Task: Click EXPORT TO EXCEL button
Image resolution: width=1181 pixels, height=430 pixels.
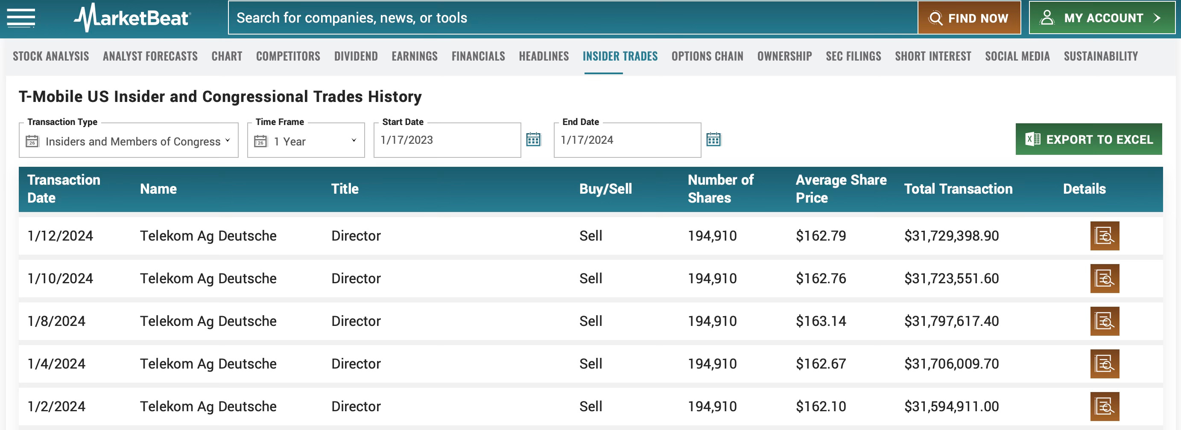Action: coord(1088,139)
